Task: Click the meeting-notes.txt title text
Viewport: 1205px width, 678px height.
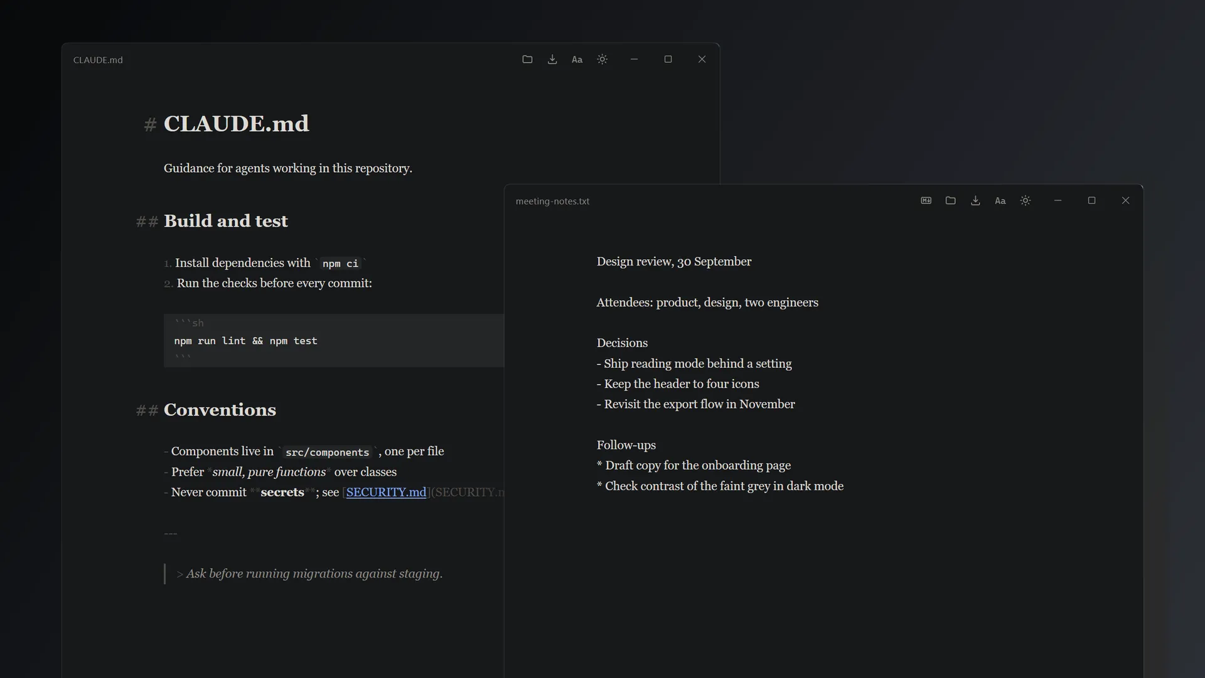Action: [x=552, y=202]
